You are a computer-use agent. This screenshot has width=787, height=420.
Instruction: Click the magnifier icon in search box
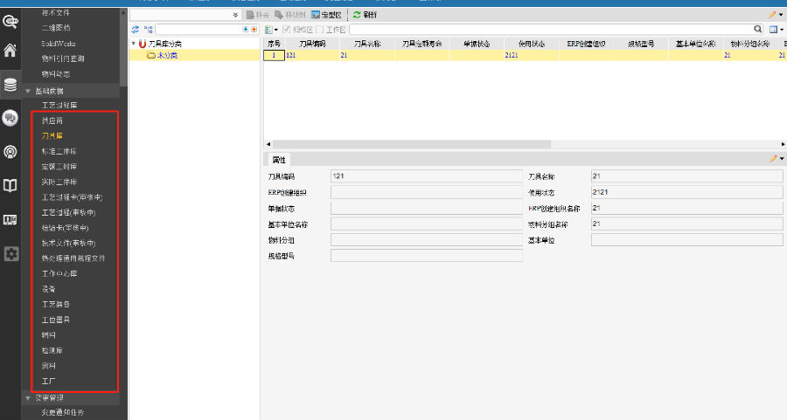point(758,30)
